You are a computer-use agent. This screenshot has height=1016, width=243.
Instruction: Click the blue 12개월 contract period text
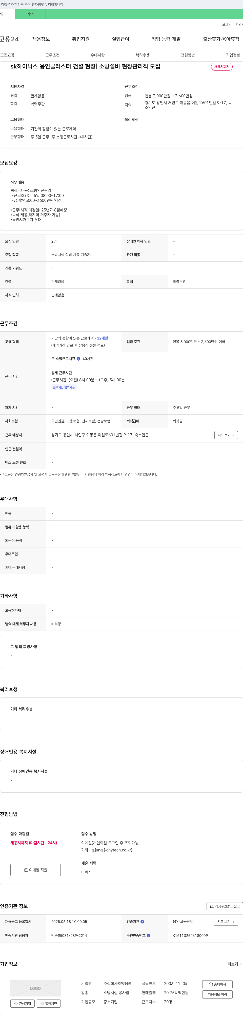point(103,338)
